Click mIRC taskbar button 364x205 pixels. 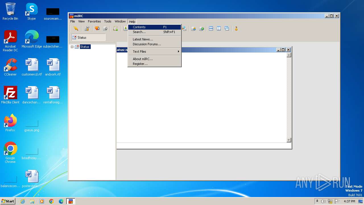pos(71,201)
